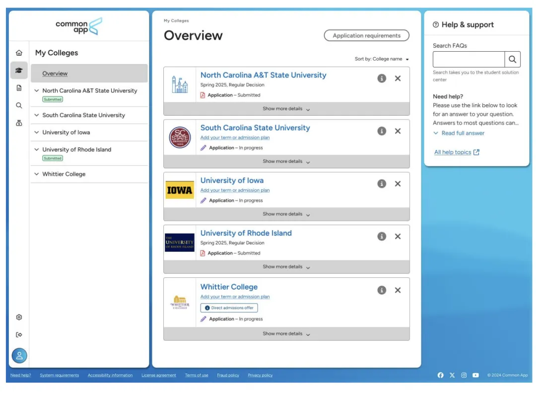View info for University of Iowa
Image resolution: width=536 pixels, height=393 pixels.
(x=382, y=184)
